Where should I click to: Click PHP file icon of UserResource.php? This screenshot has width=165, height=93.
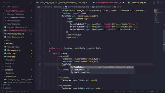[5, 37]
